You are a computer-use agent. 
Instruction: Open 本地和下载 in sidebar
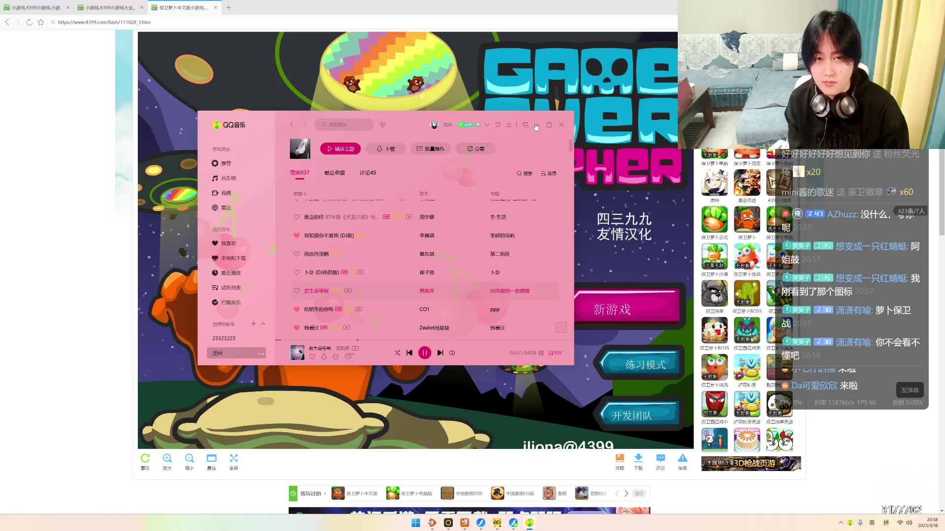(x=229, y=258)
